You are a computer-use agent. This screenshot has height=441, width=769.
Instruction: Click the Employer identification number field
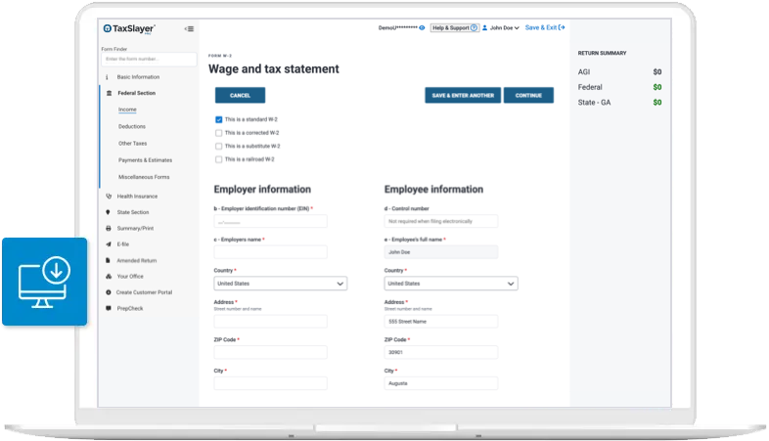pos(270,221)
